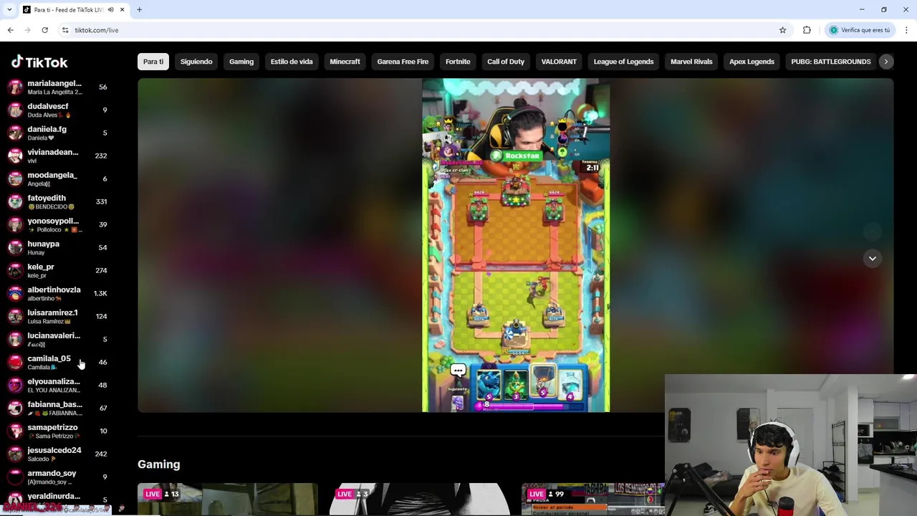This screenshot has width=917, height=516.
Task: Open fabianna_bas live channel
Action: tap(57, 408)
